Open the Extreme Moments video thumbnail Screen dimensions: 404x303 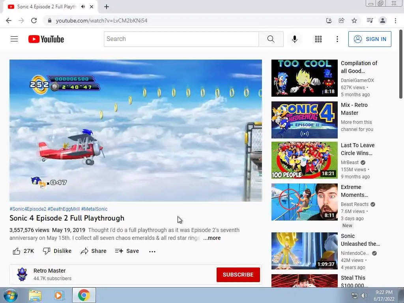click(x=304, y=202)
